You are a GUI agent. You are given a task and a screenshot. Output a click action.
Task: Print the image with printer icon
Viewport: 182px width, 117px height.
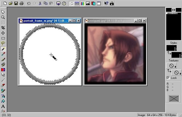(x=22, y=3)
